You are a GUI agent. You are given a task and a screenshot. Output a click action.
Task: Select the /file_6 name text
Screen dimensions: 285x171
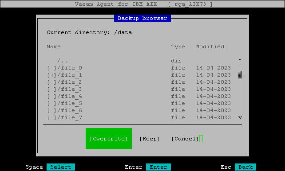coord(70,110)
